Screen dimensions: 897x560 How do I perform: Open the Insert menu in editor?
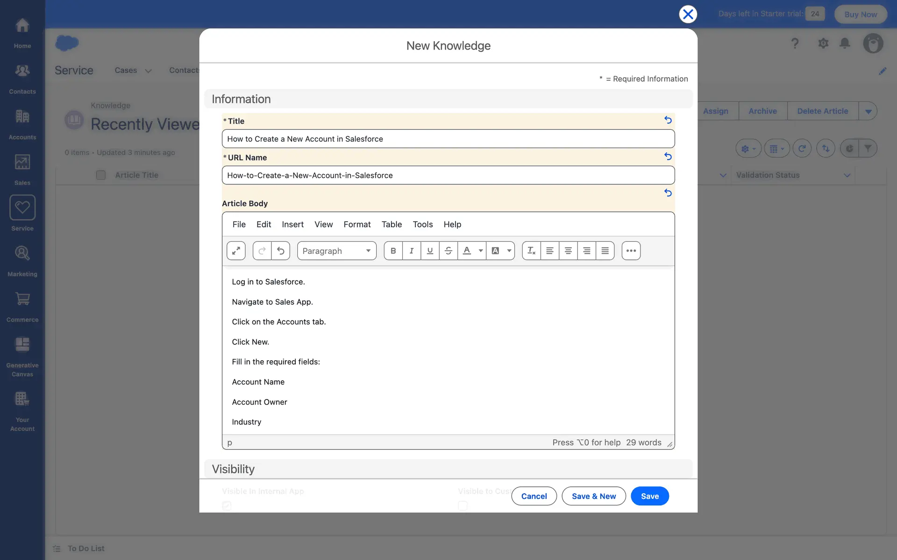click(292, 224)
